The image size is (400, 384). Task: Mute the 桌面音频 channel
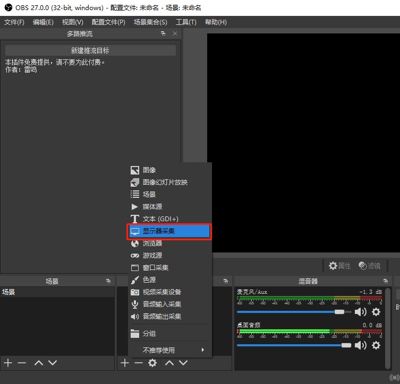pyautogui.click(x=361, y=346)
